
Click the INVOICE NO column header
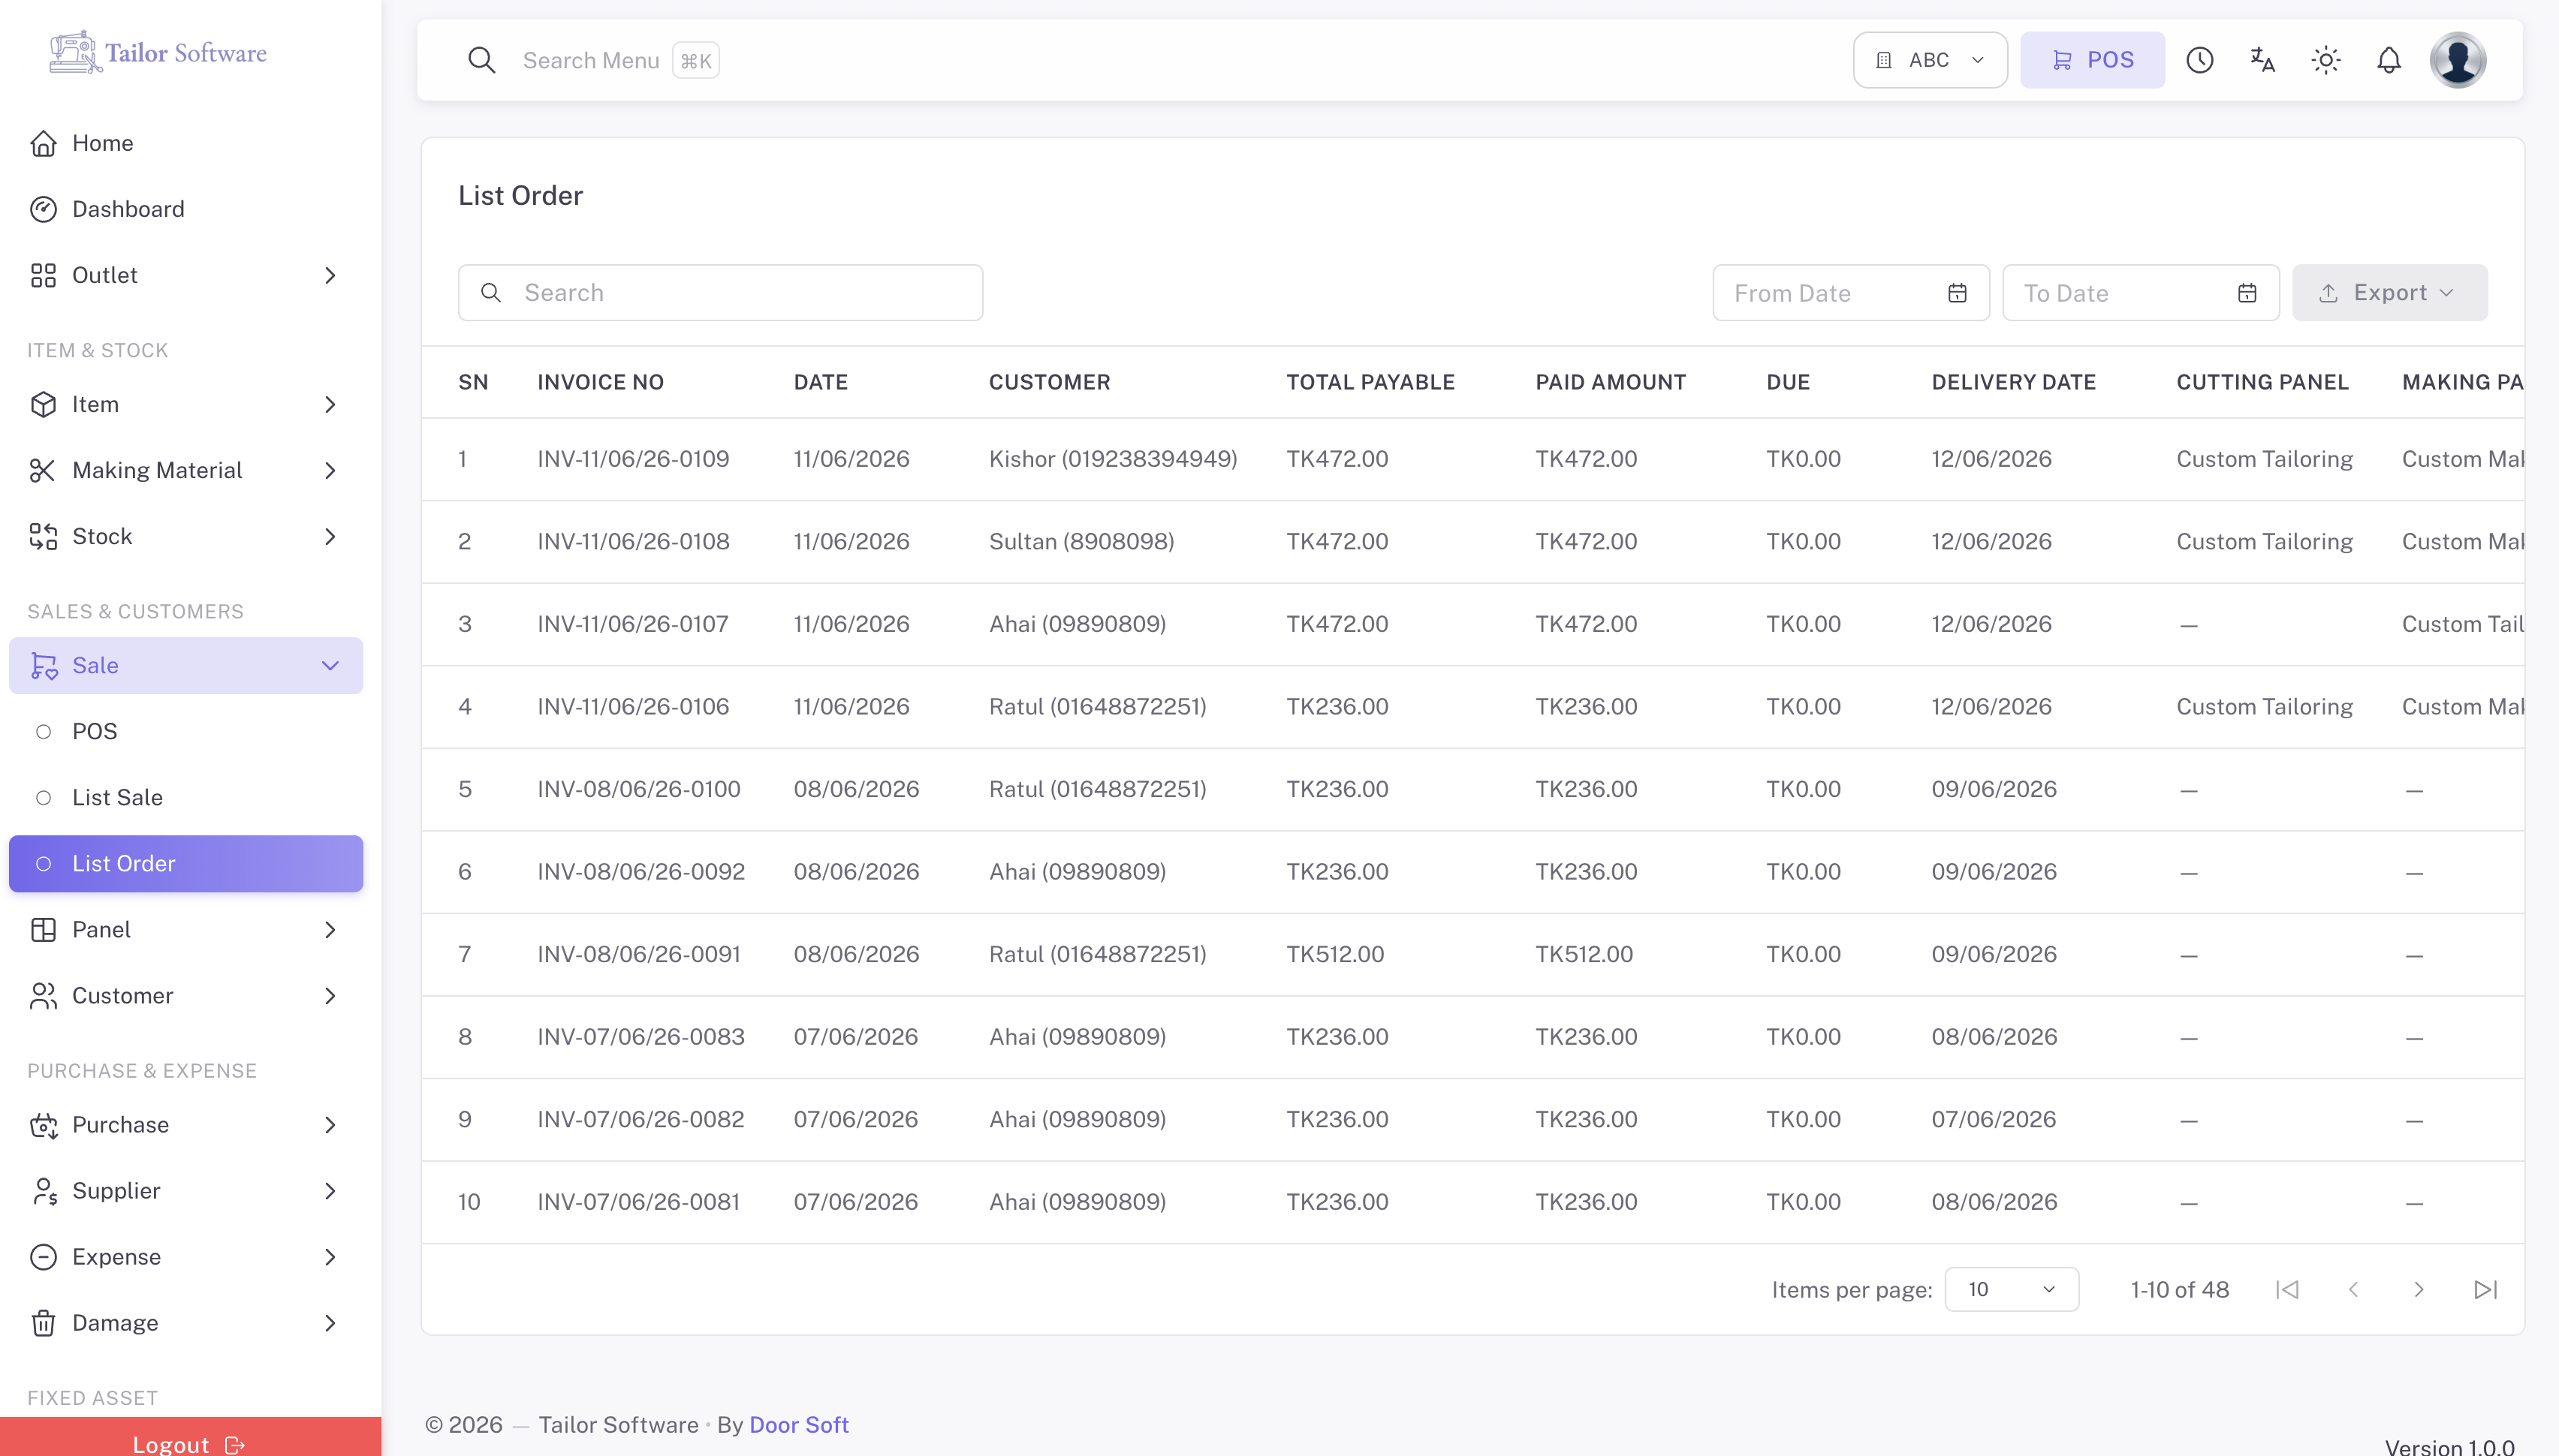coord(600,382)
